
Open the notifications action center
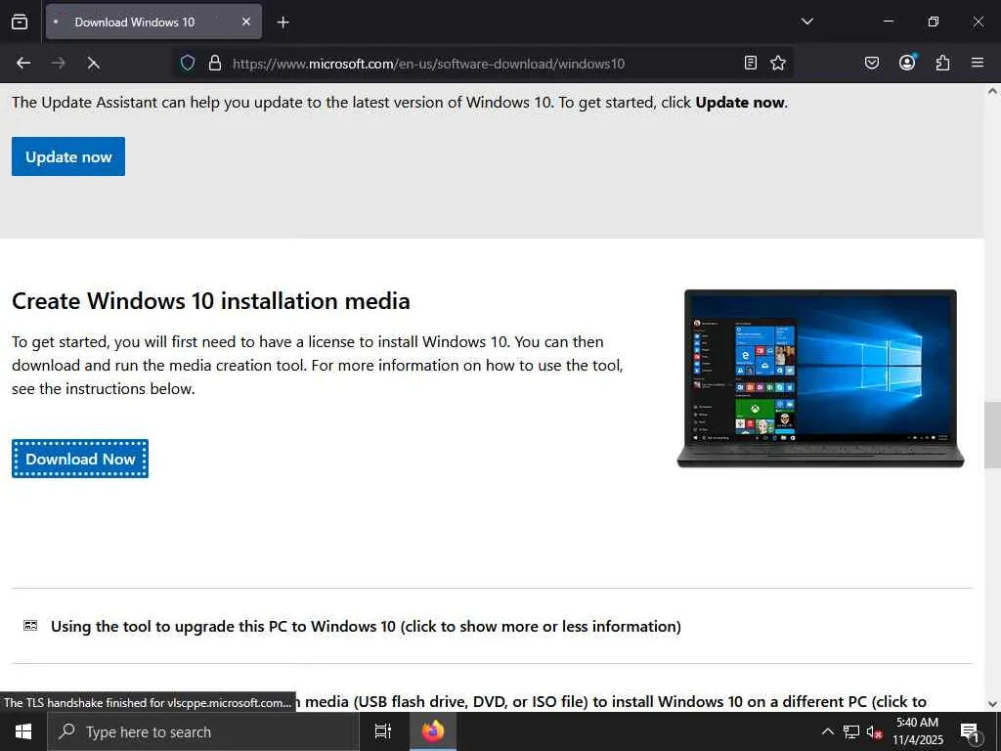[x=970, y=731]
